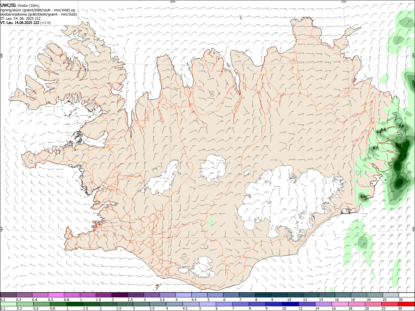
Task: Select the dark teal 8–9 snow legend swatch
Action: pos(263,295)
